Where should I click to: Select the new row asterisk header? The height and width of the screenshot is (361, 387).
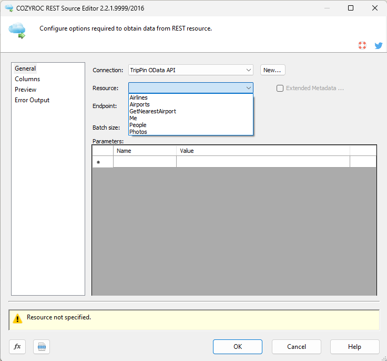tap(103, 162)
